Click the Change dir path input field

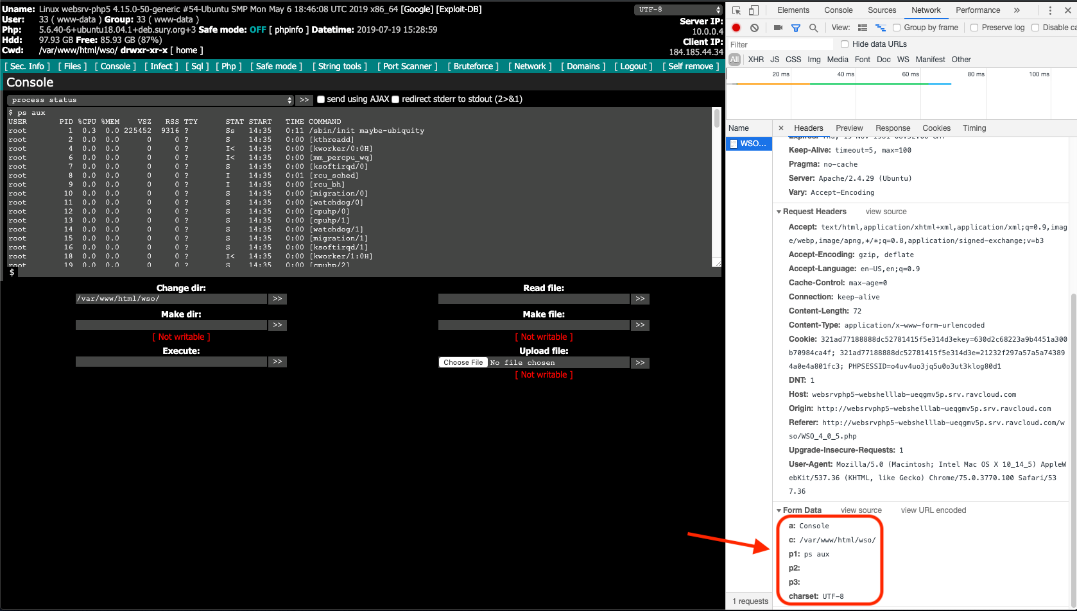tap(171, 299)
